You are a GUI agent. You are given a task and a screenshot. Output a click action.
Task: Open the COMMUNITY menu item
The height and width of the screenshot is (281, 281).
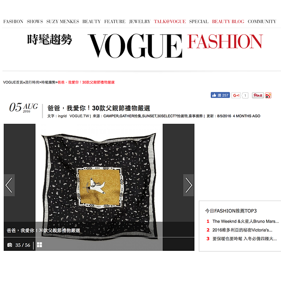262,22
